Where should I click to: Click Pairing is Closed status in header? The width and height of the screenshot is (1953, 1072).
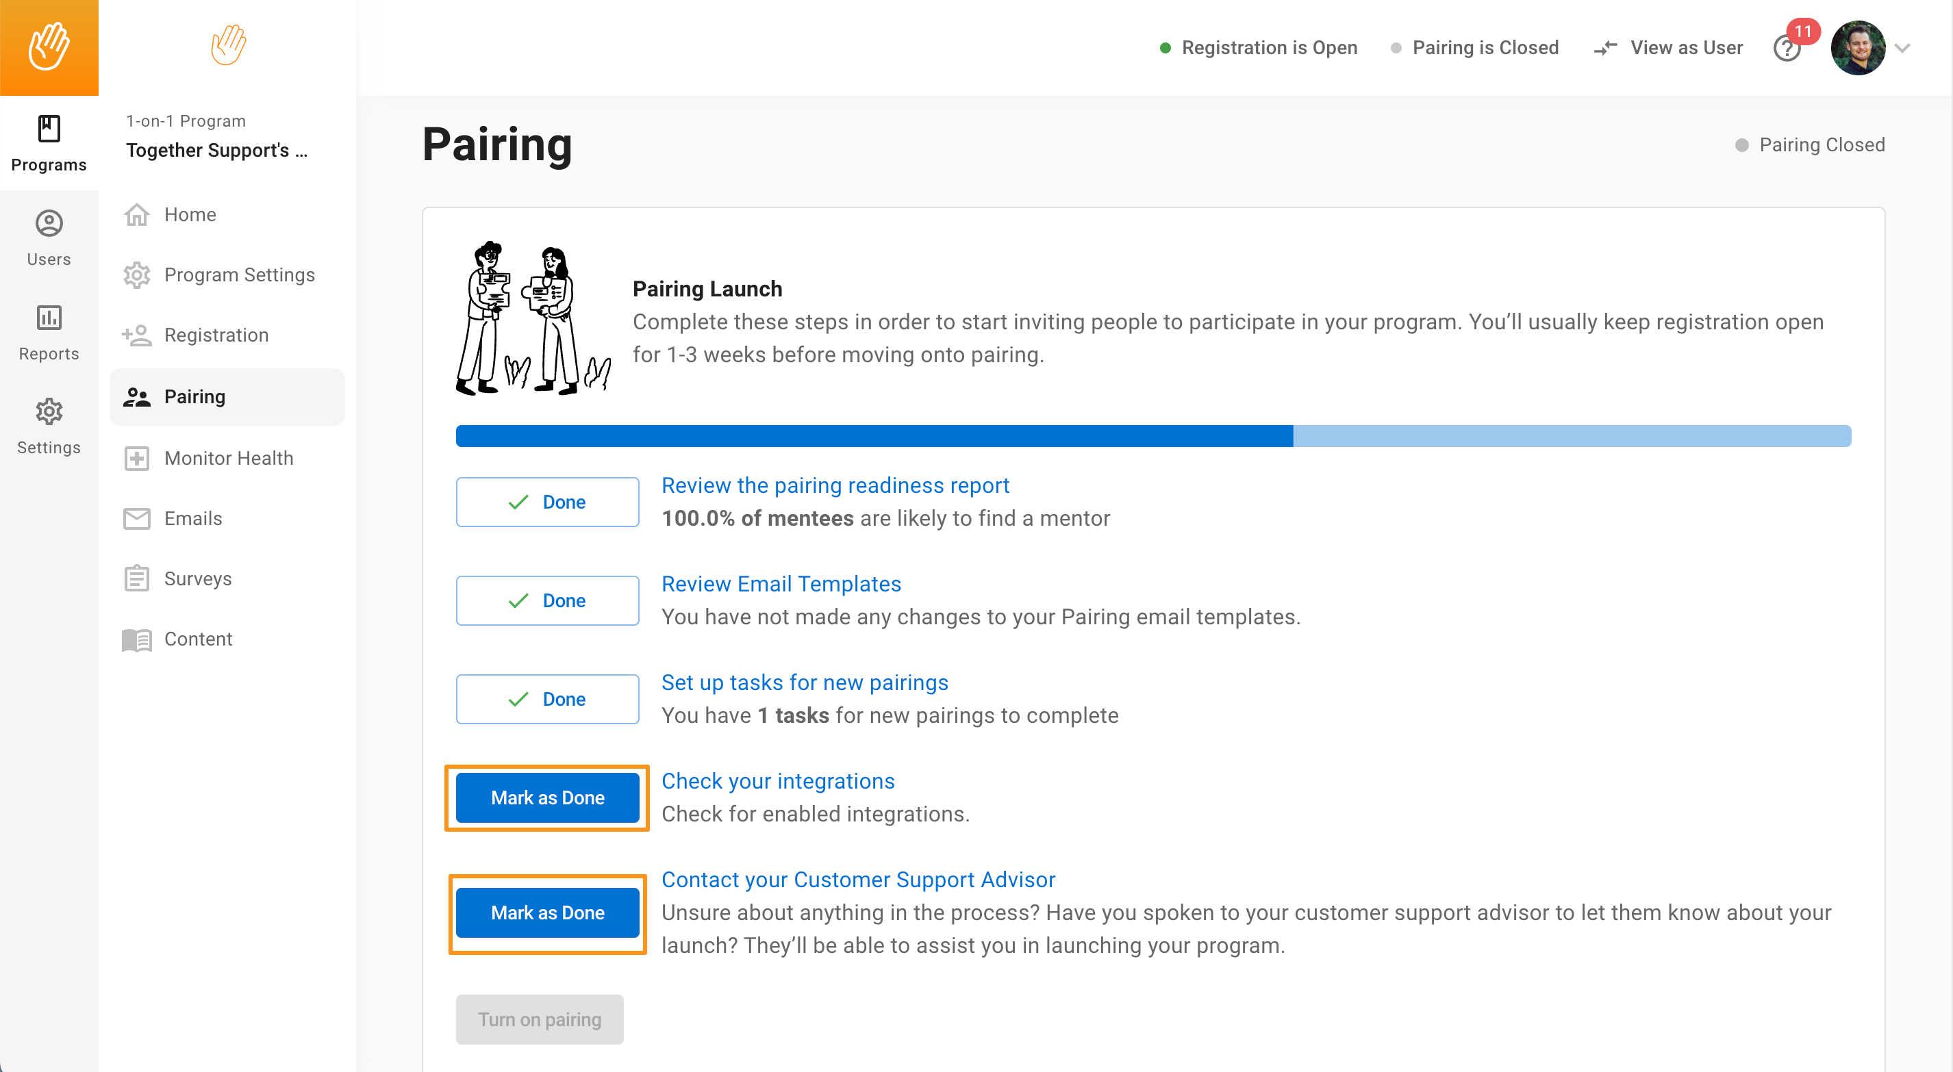(x=1474, y=48)
